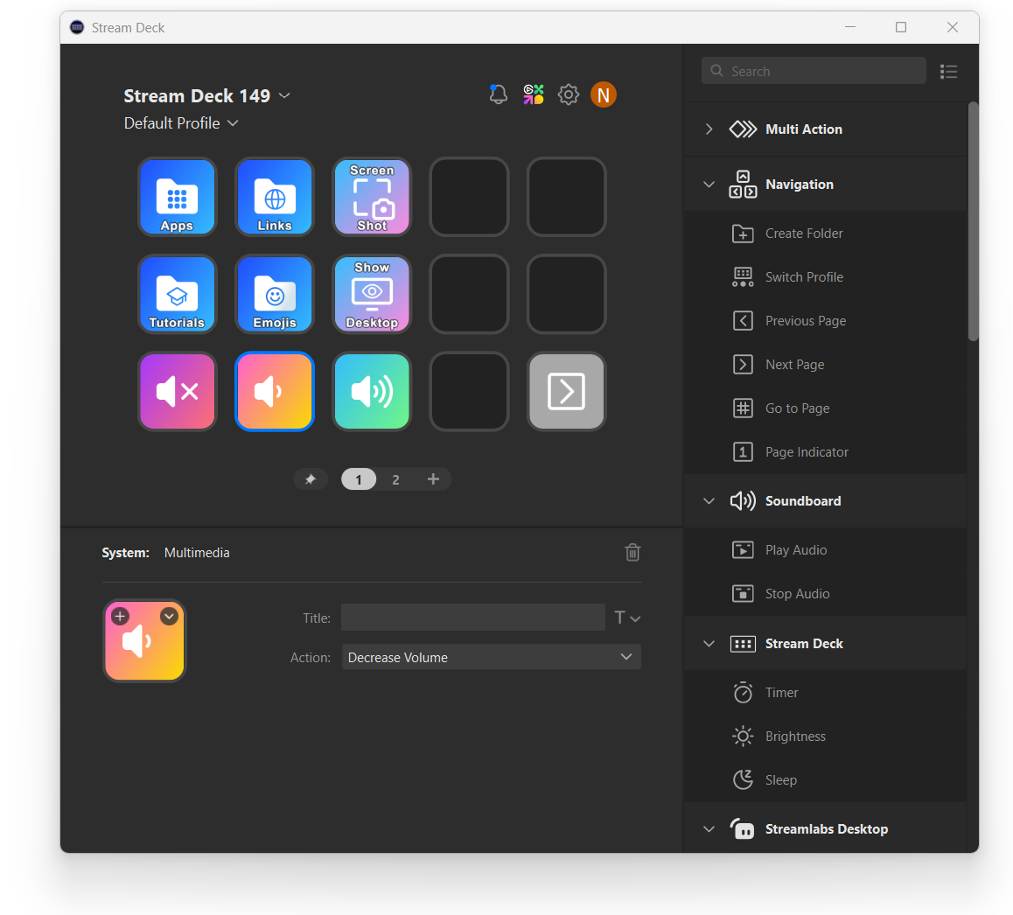Open the Action dropdown showing Decrease Volume
The height and width of the screenshot is (915, 1013).
[x=491, y=657]
